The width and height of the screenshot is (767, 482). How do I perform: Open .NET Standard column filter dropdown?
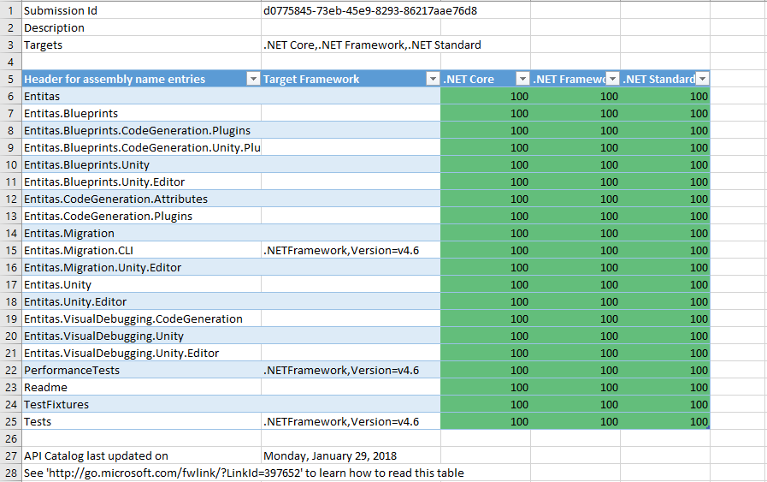[702, 79]
